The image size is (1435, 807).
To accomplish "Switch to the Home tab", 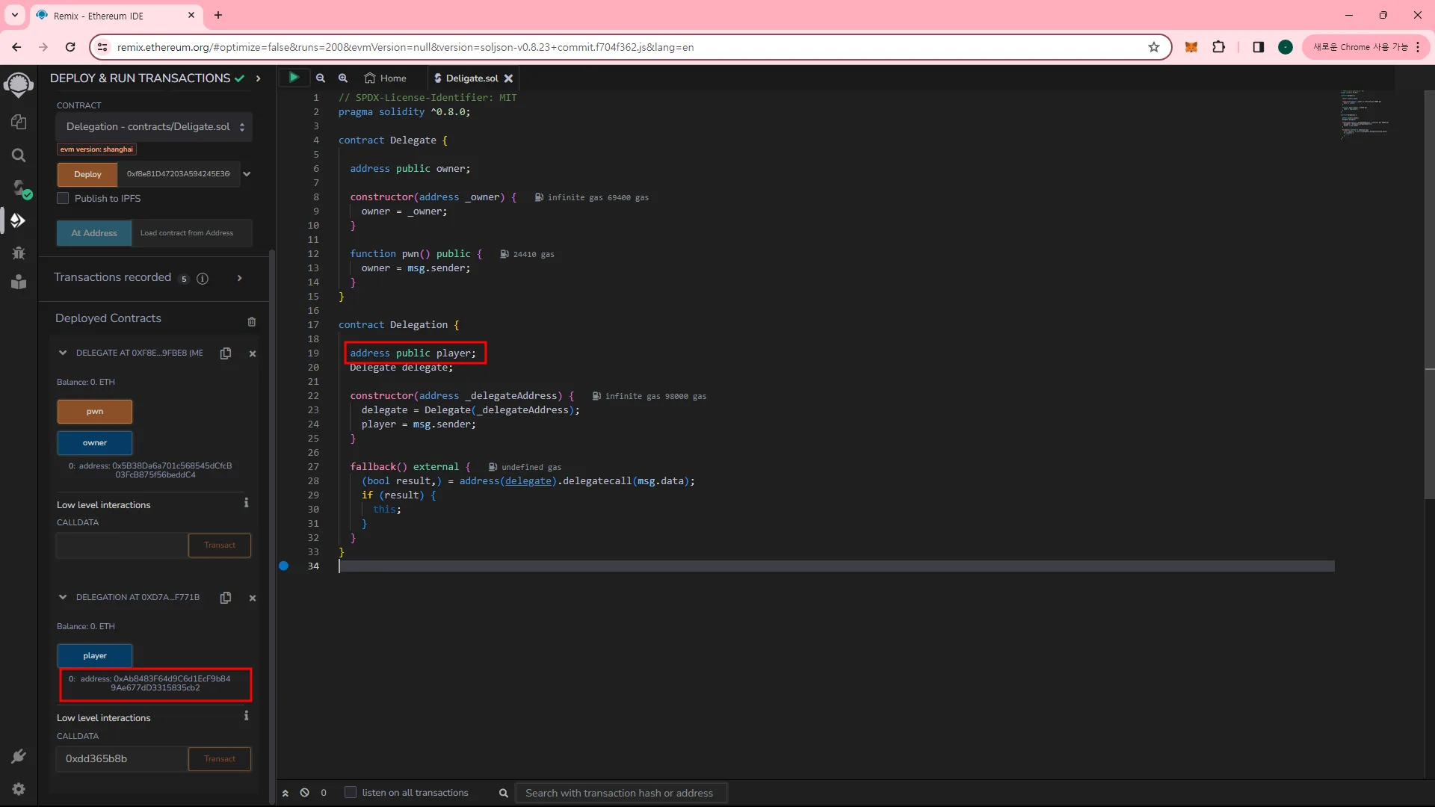I will (x=386, y=78).
